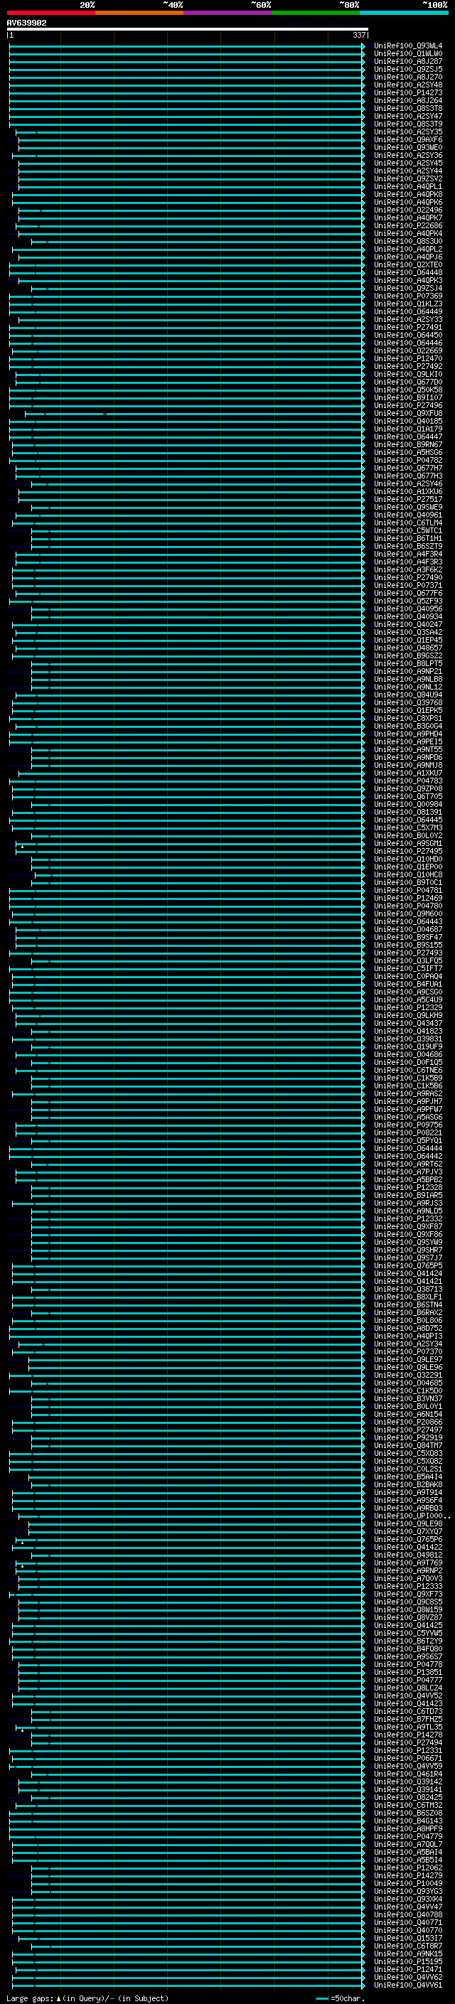Select the UniRef100_Q2XTE0 label
The height and width of the screenshot is (2004, 455).
click(x=408, y=265)
